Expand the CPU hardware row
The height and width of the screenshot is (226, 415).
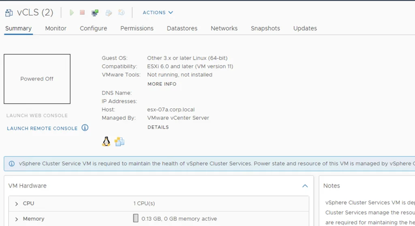[16, 204]
